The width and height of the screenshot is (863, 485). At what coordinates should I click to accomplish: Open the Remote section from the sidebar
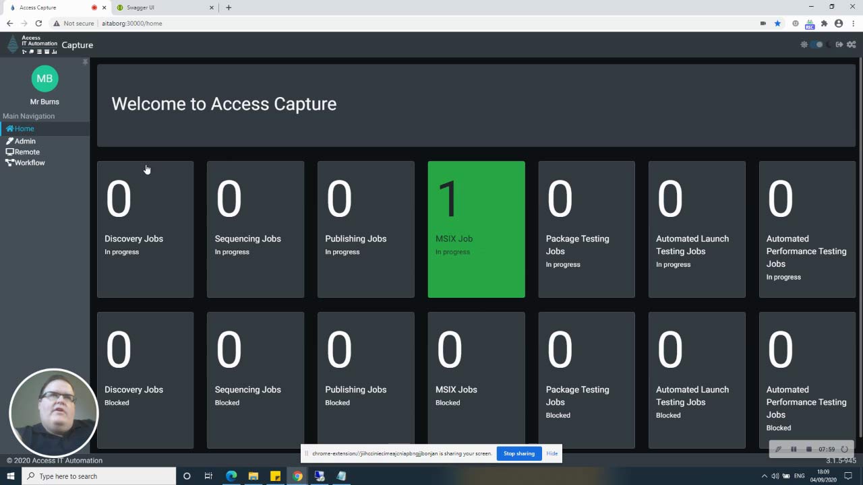[23, 152]
